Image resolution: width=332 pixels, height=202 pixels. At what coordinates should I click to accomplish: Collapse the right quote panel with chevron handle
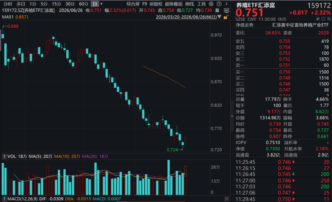click(x=232, y=116)
